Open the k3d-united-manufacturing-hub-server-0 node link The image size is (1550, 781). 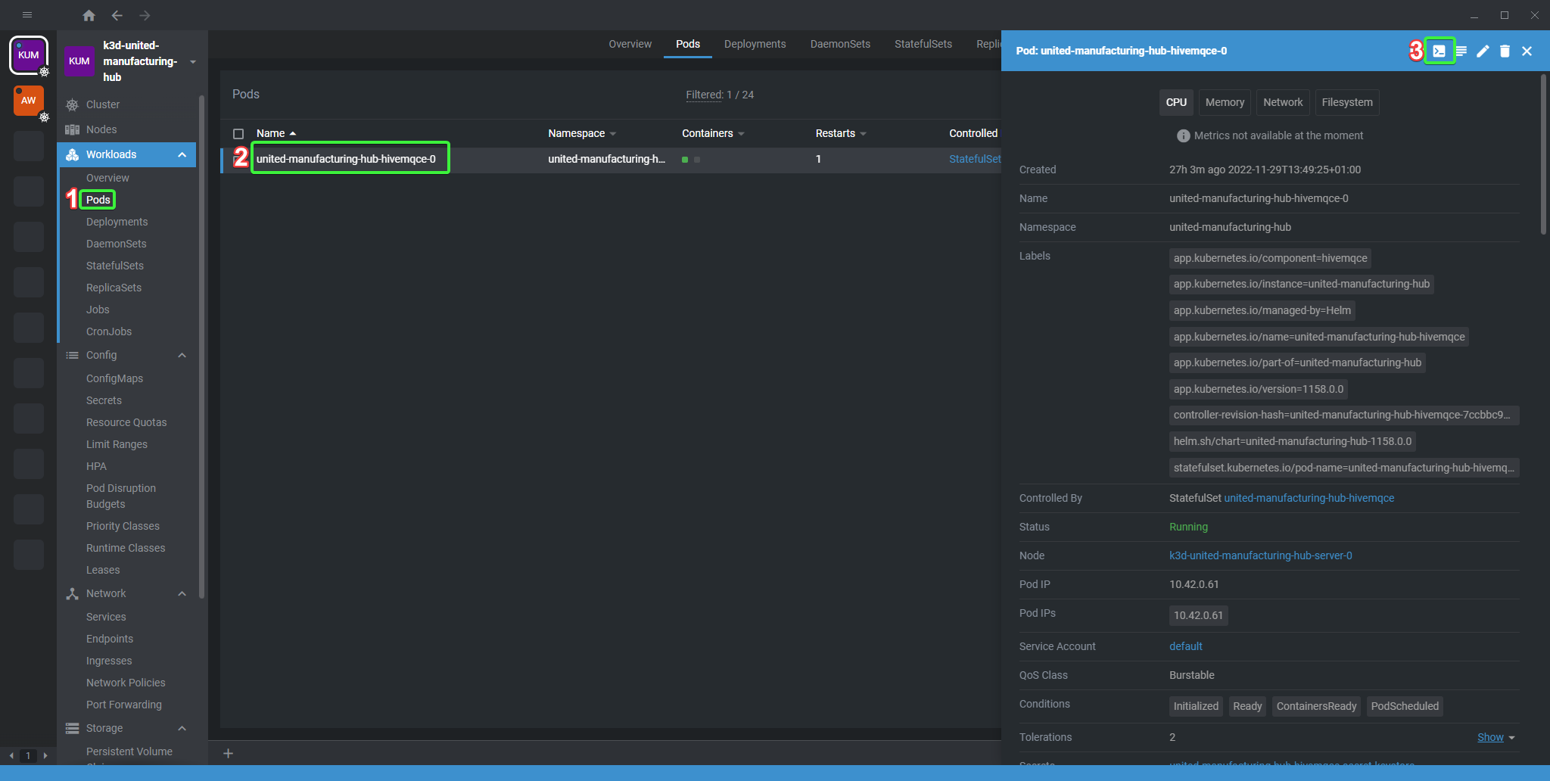tap(1260, 555)
